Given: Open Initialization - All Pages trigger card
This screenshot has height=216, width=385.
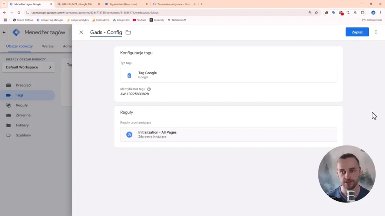Looking at the screenshot, I should 228,135.
